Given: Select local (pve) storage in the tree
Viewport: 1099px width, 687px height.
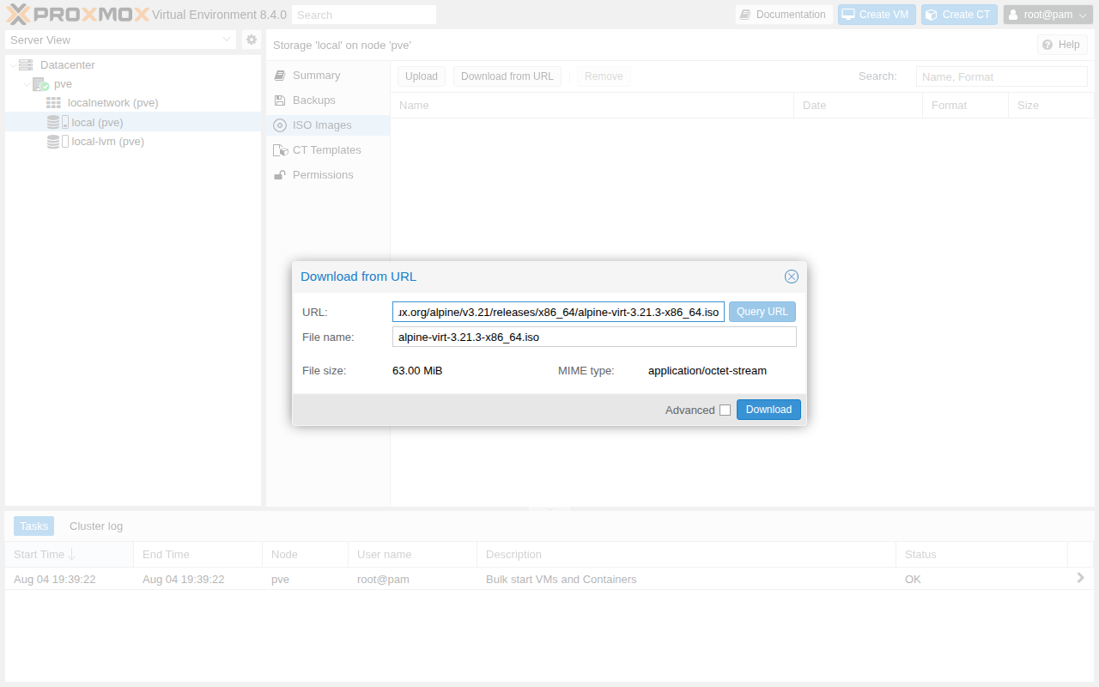Looking at the screenshot, I should coord(97,123).
